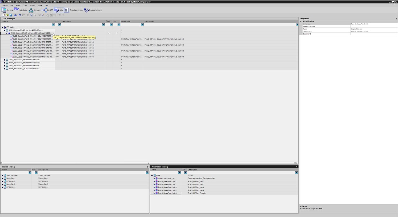Open Protocol mapping view

coord(93,10)
